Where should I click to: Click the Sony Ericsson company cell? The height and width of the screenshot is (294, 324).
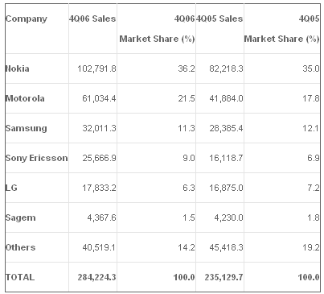click(x=37, y=158)
